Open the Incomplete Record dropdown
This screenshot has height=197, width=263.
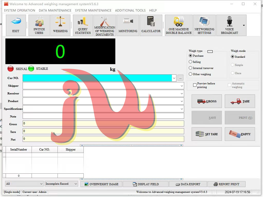pyautogui.click(x=61, y=184)
